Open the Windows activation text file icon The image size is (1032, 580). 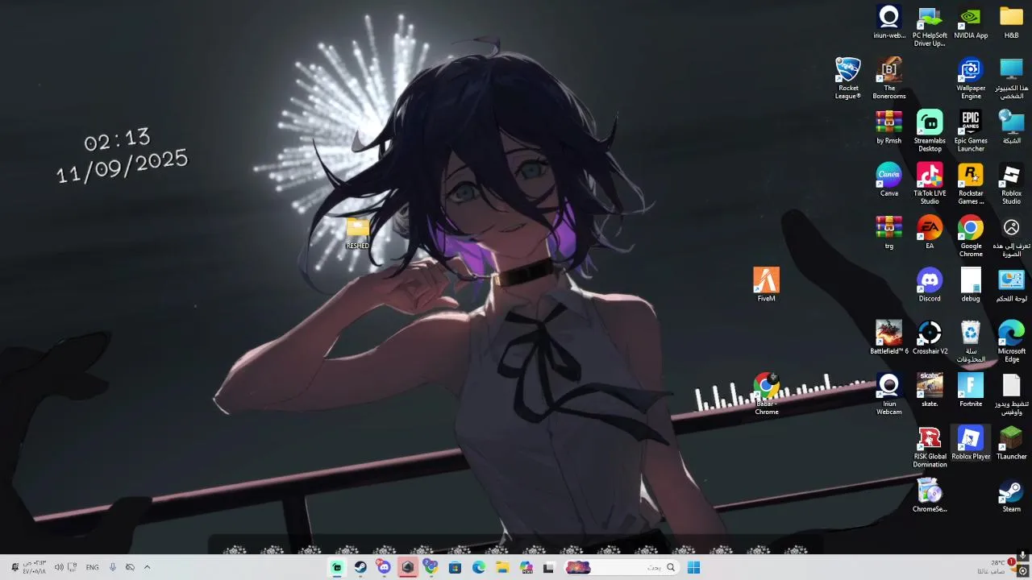(1011, 395)
